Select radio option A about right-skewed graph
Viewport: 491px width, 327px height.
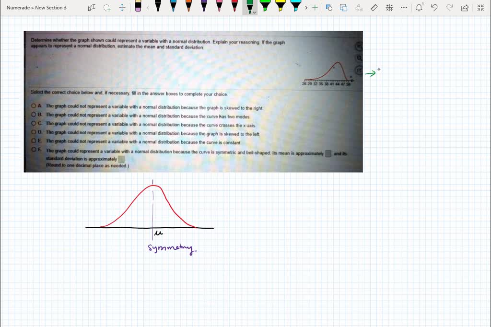point(33,106)
